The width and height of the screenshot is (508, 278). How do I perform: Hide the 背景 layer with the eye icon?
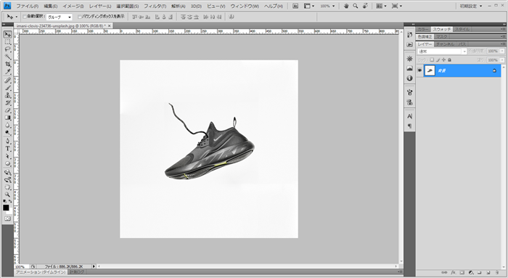coord(420,70)
